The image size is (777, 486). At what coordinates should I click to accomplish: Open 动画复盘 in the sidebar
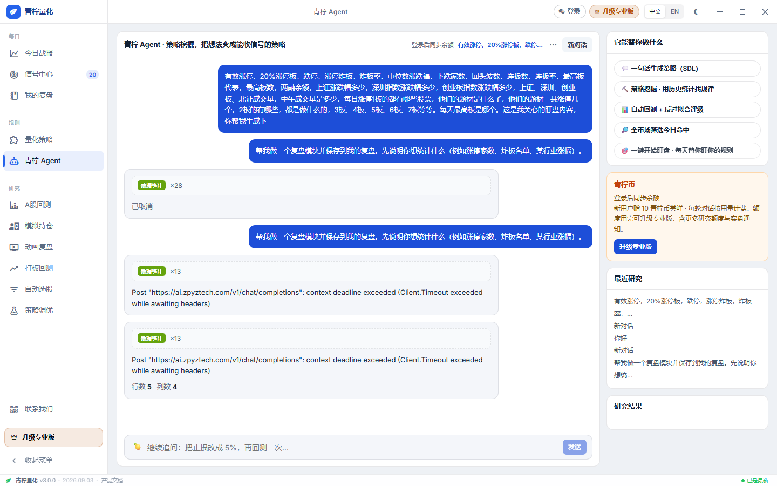pos(53,247)
